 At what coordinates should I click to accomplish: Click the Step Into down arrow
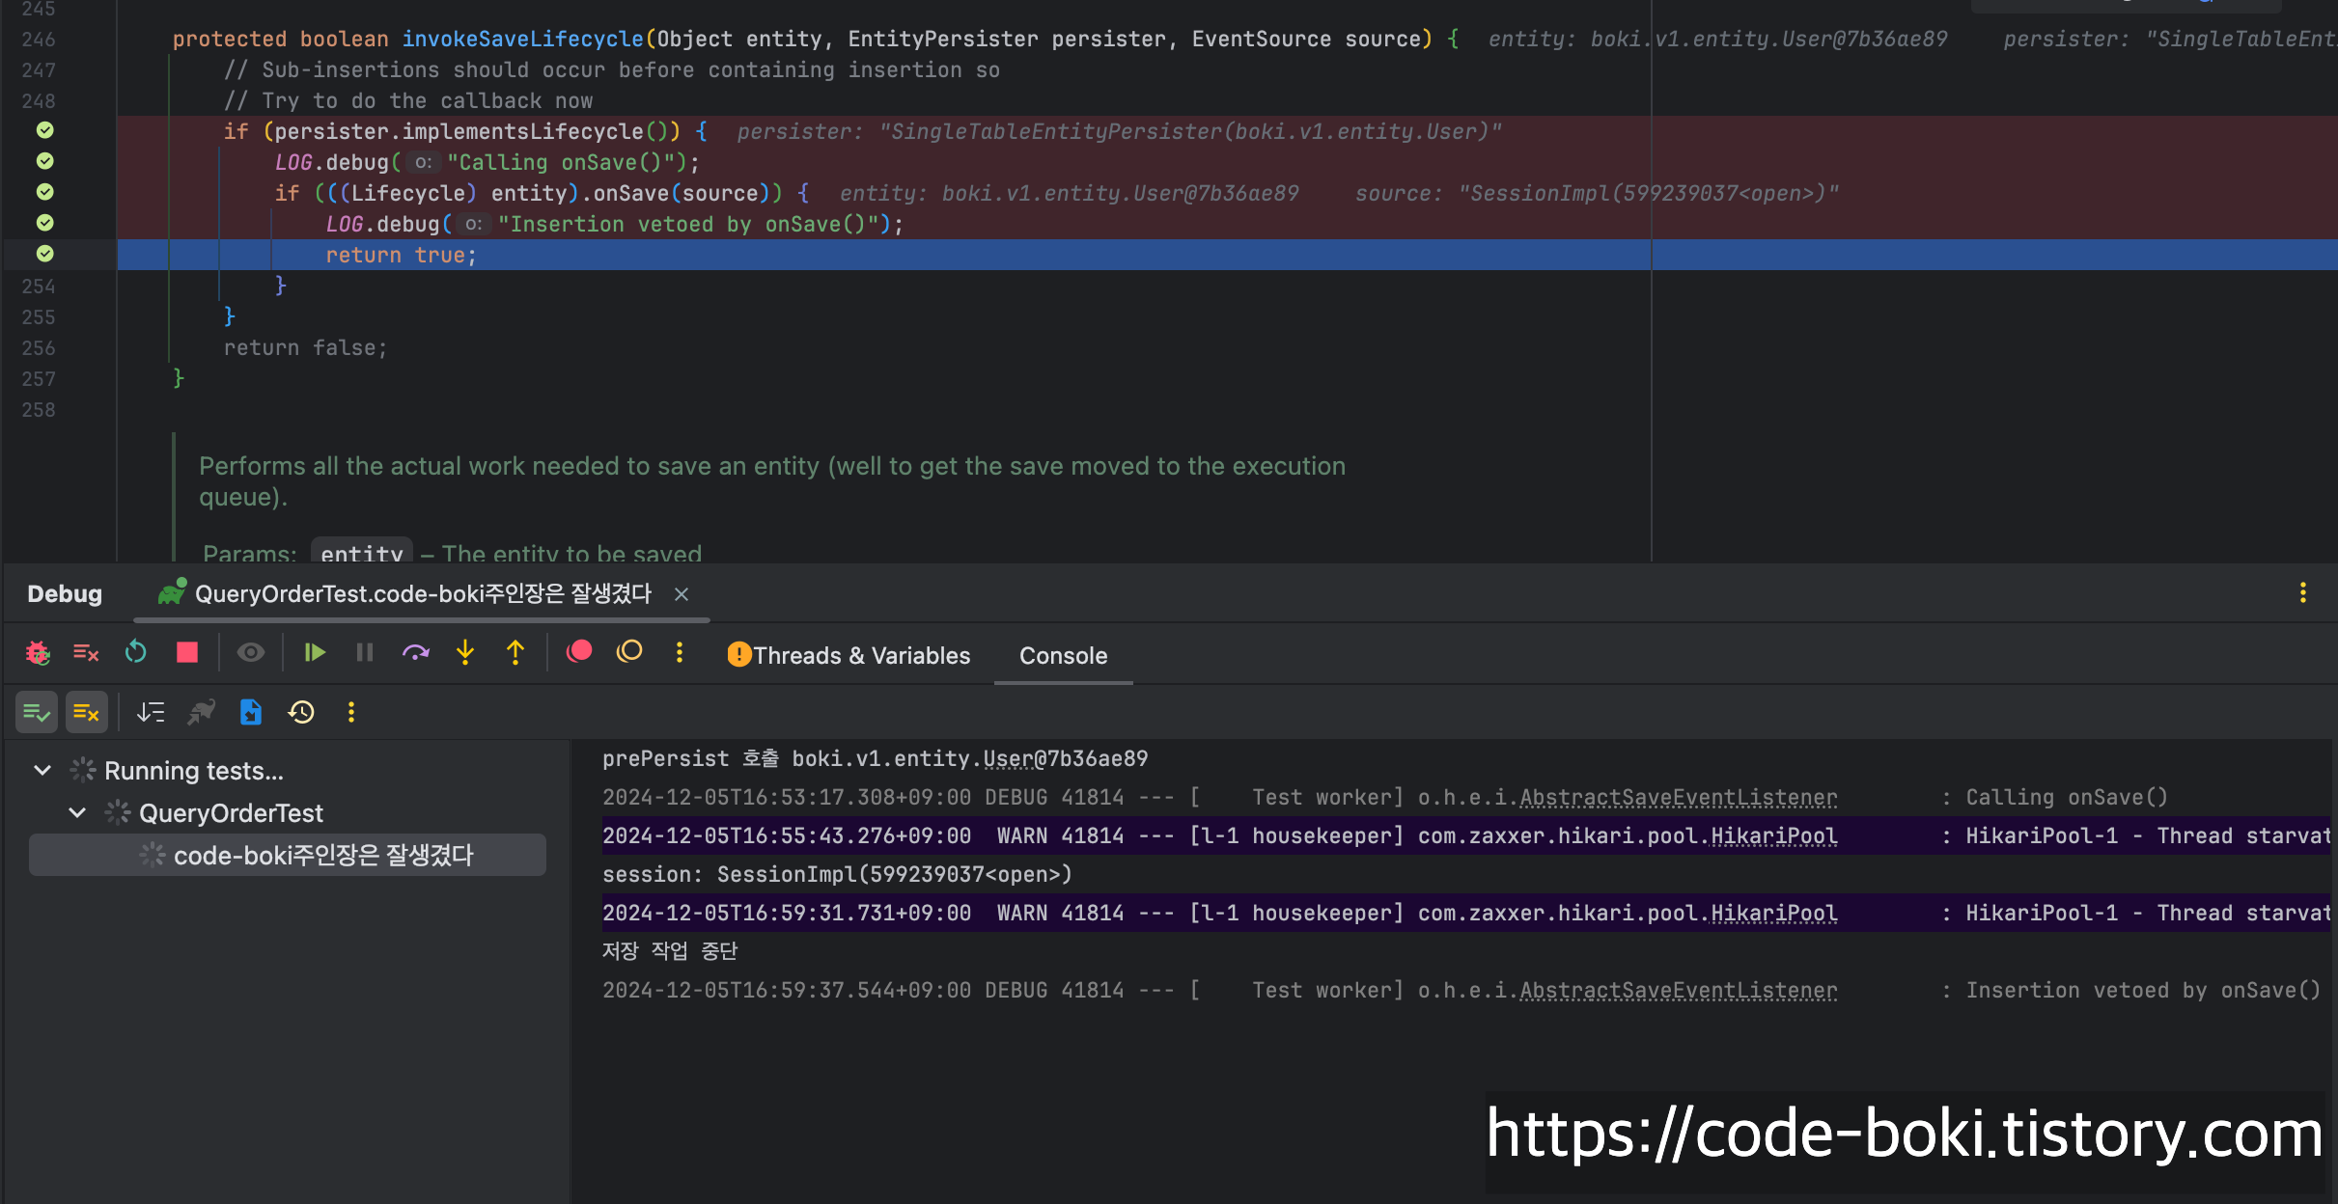point(465,653)
